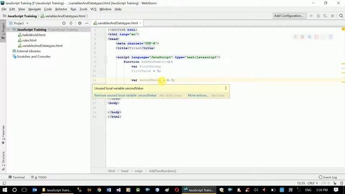Hide the Project panel with minus icon
This screenshot has height=194, width=345.
point(87,23)
